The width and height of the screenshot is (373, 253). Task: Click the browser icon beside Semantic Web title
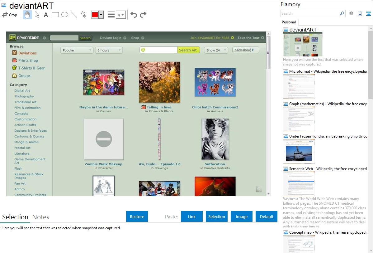pyautogui.click(x=286, y=168)
